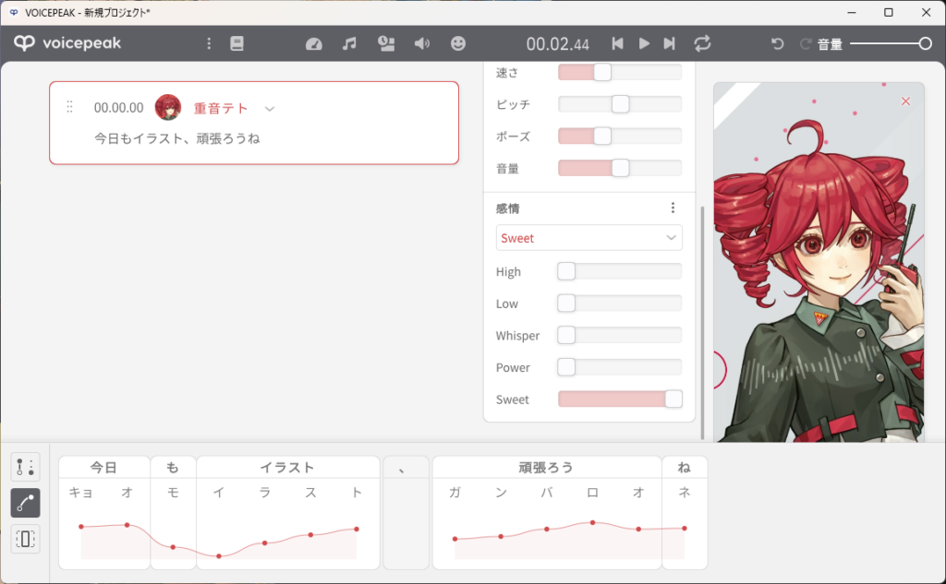The image size is (946, 584).
Task: Play the voice preview
Action: coord(644,43)
